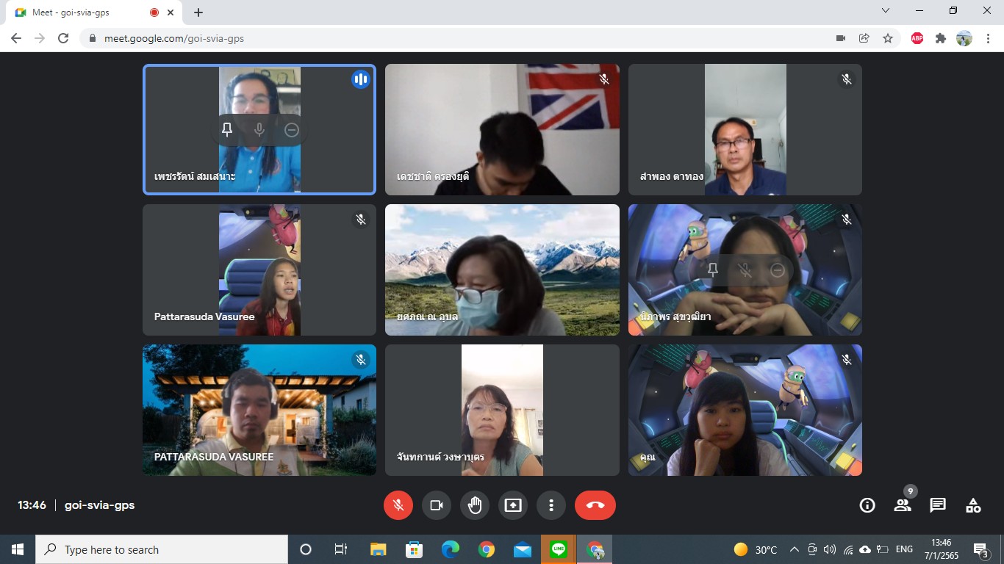Show the participants list panel
Screen dimensions: 1004x564
click(x=903, y=505)
